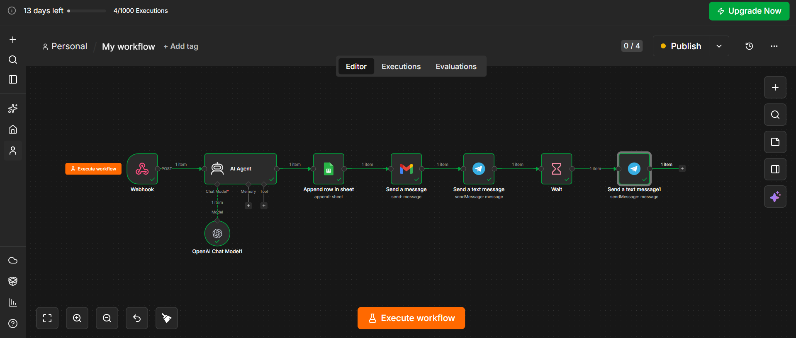The image size is (796, 338).
Task: Switch to the Evaluations tab
Action: 456,67
